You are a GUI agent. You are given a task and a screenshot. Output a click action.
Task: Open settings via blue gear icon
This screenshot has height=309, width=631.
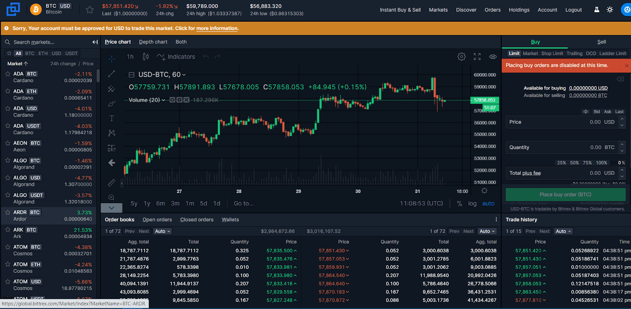point(627,9)
